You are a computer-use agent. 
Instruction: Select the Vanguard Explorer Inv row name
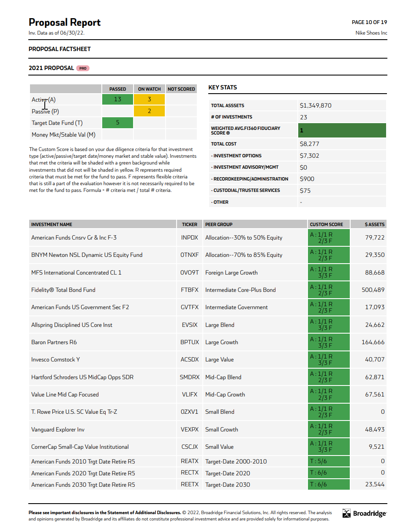tap(58, 430)
